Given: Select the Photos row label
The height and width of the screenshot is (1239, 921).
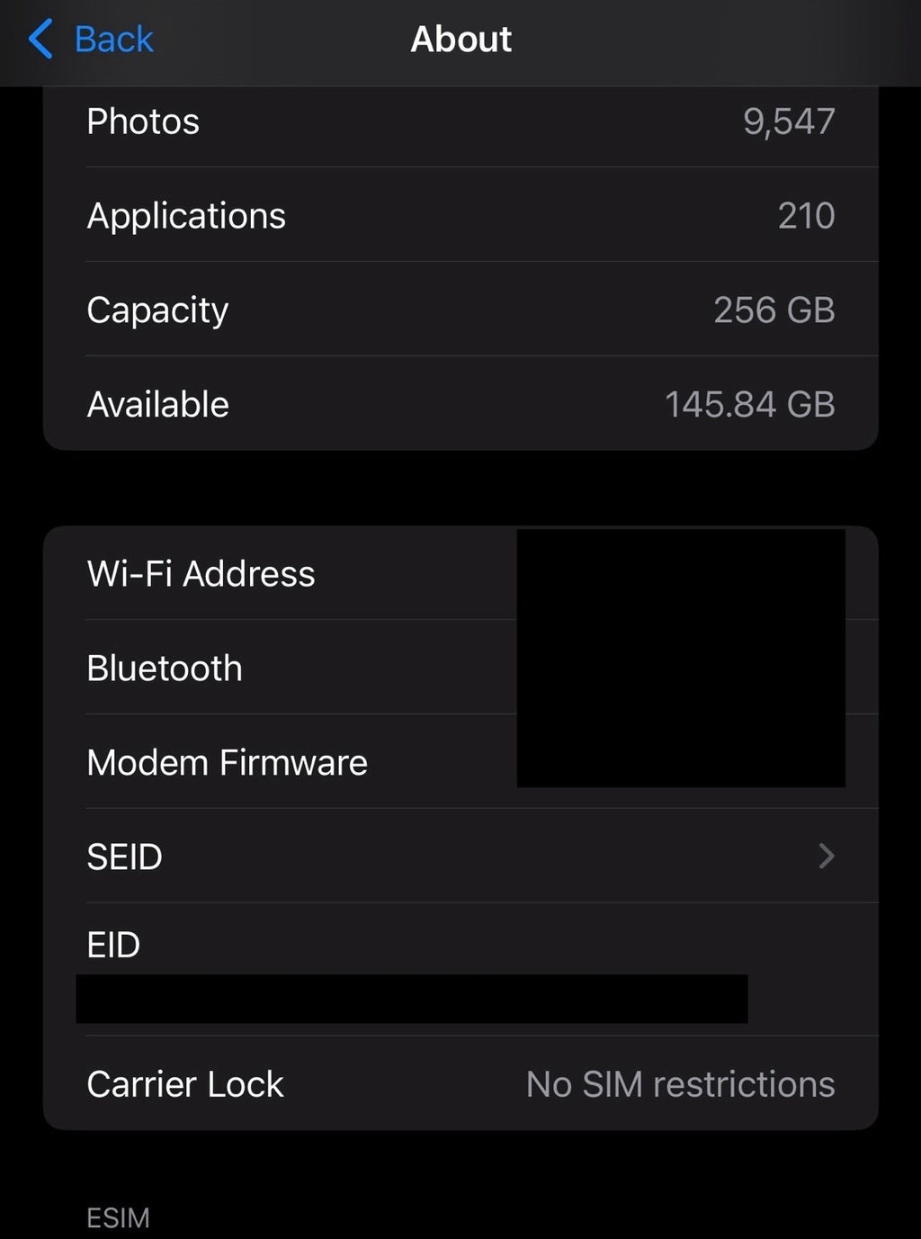Looking at the screenshot, I should [x=143, y=121].
